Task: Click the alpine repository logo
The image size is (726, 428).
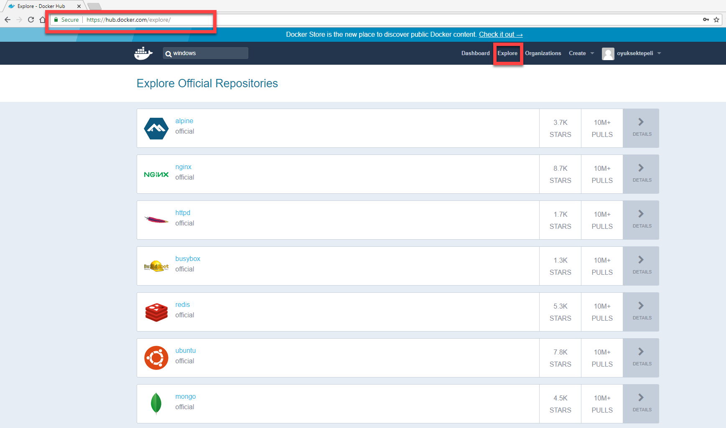Action: 156,128
